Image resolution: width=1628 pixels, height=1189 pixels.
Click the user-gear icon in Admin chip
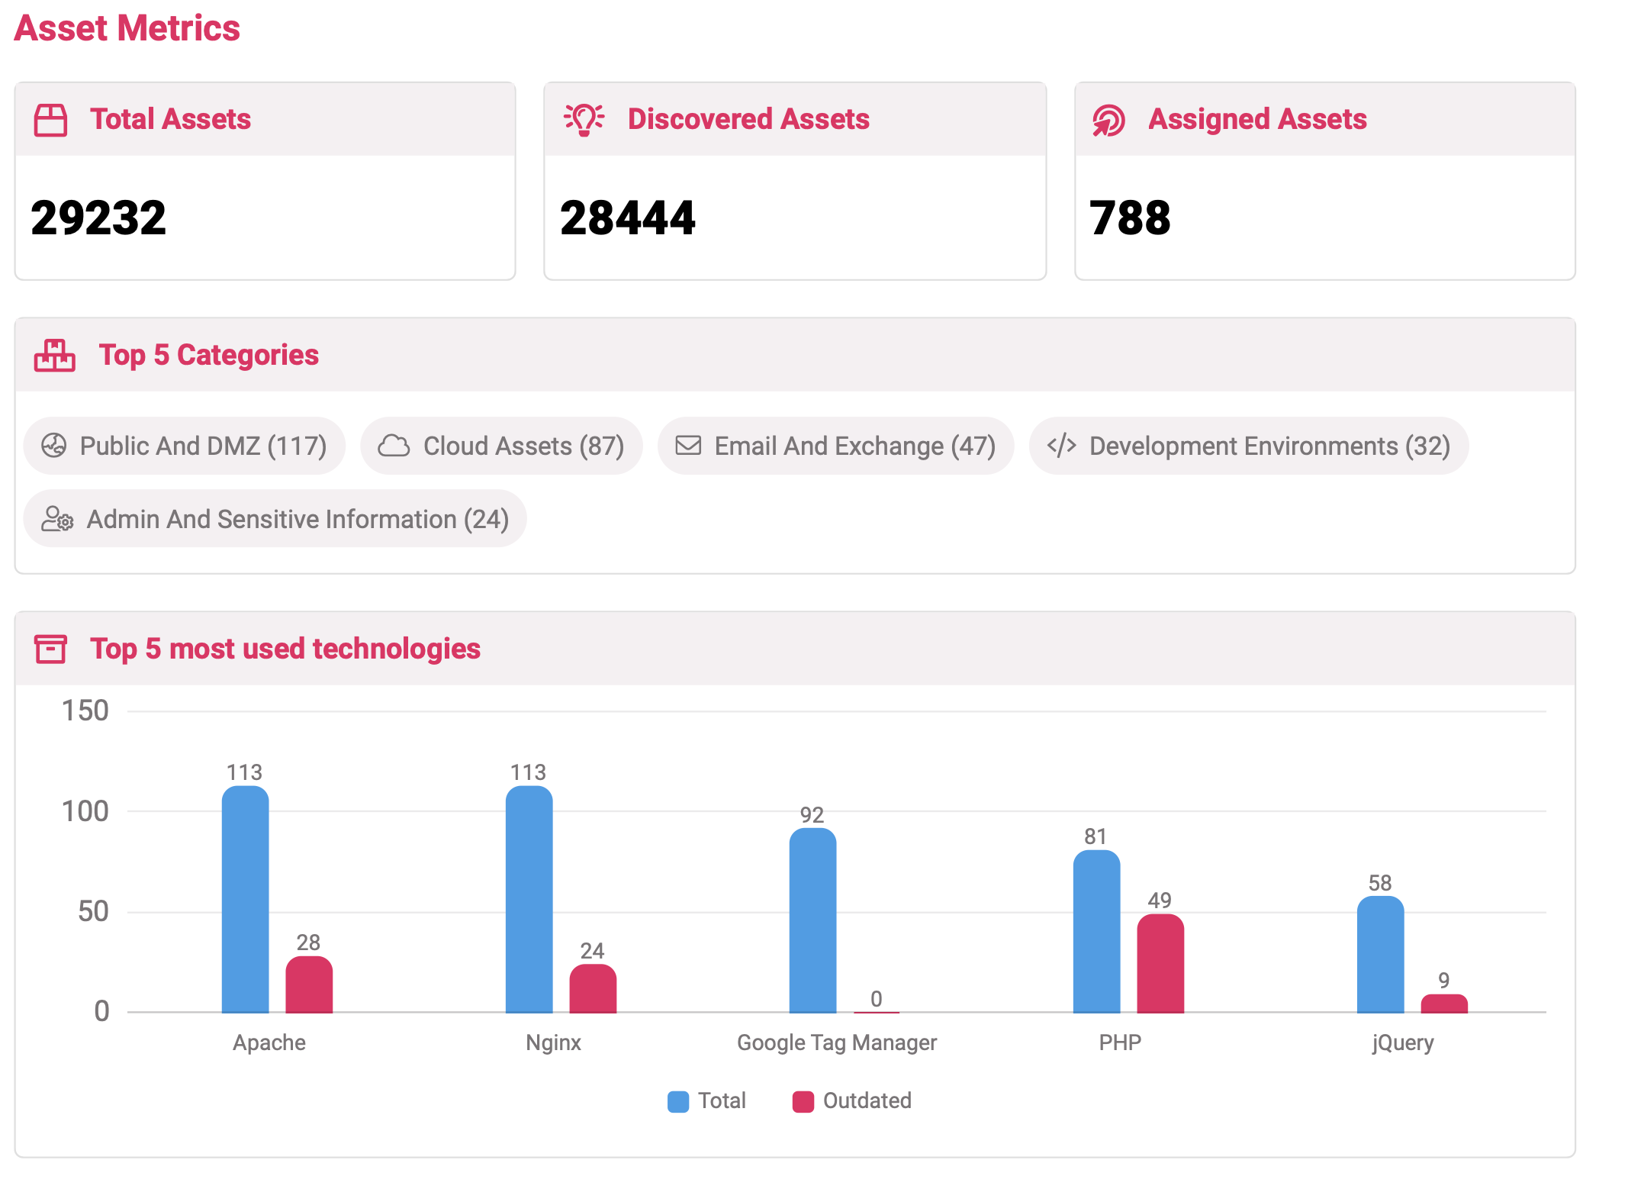[x=57, y=519]
